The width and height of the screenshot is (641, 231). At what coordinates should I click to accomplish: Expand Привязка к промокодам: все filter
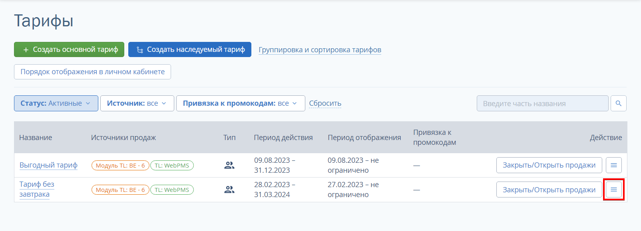tap(241, 103)
